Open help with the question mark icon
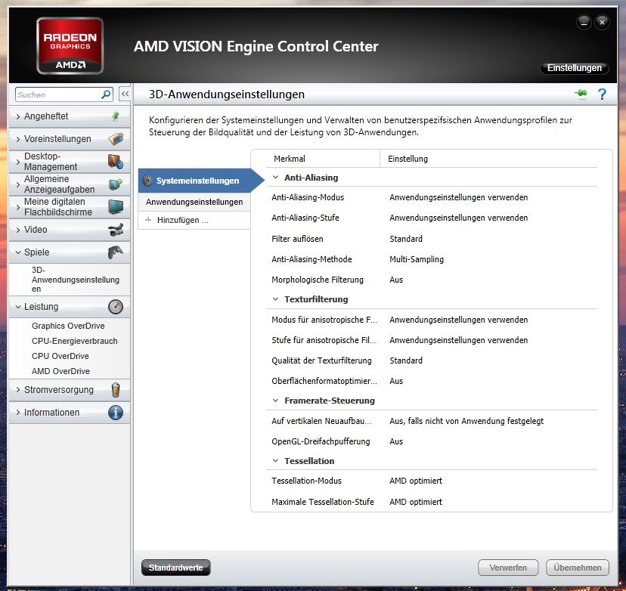626x591 pixels. [x=602, y=94]
